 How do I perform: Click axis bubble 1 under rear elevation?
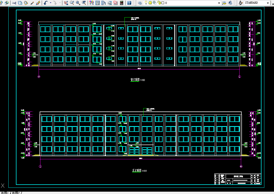240,77
